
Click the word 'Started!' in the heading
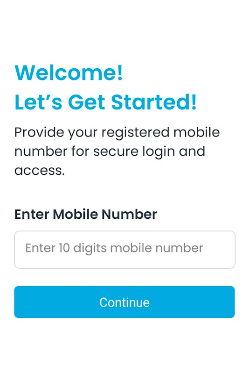(154, 102)
